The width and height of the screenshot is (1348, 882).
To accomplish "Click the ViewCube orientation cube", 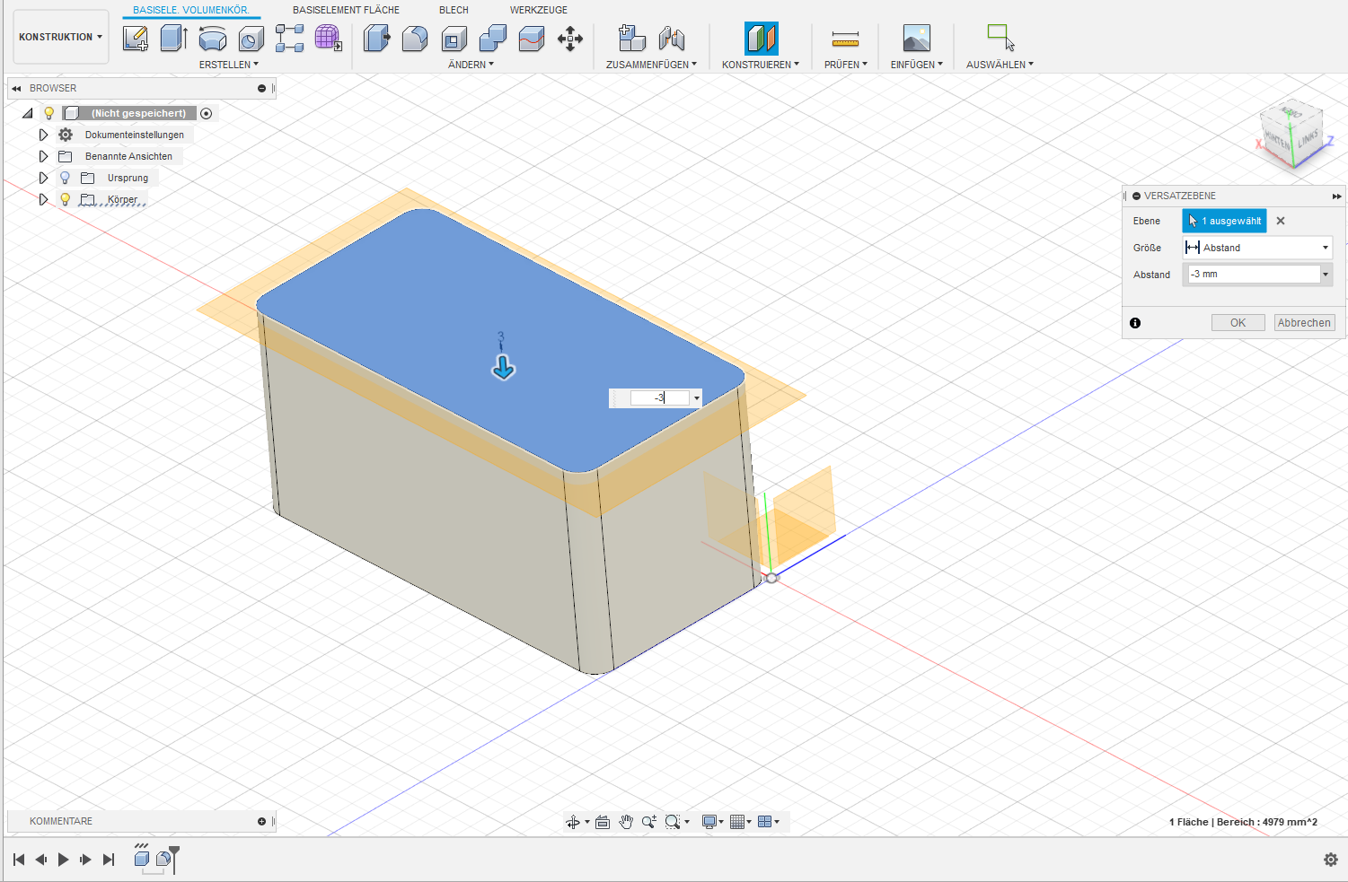I will (x=1292, y=135).
